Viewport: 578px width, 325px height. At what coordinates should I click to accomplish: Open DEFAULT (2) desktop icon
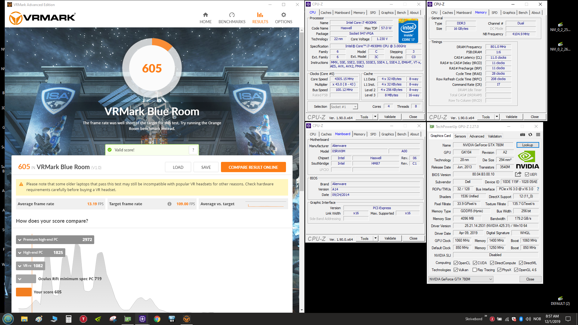[560, 301]
